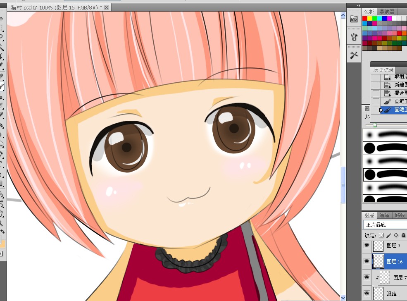The height and width of the screenshot is (301, 407).
Task: Switch to the 通道 channels tab
Action: tap(384, 215)
